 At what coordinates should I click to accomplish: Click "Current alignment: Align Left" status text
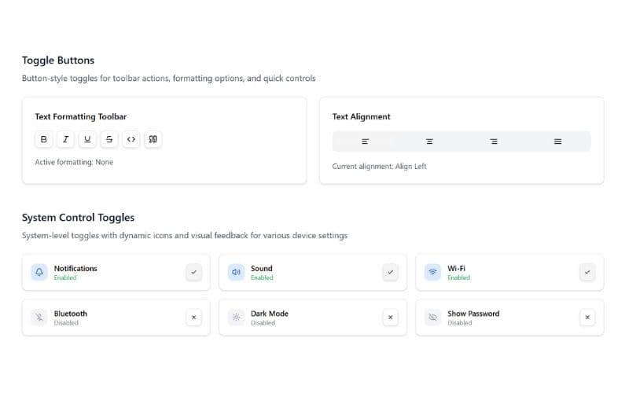379,166
